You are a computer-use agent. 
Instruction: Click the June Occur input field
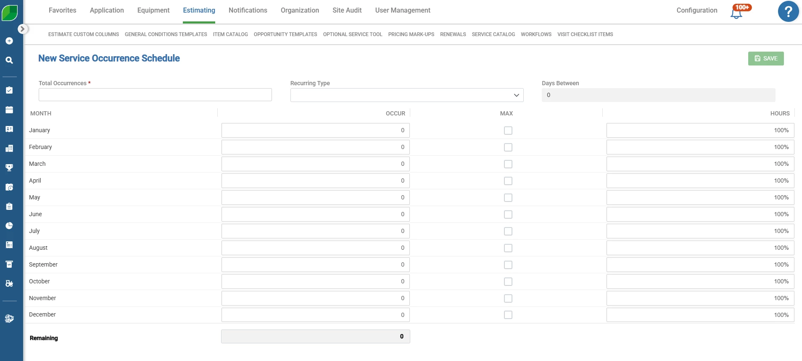[316, 214]
